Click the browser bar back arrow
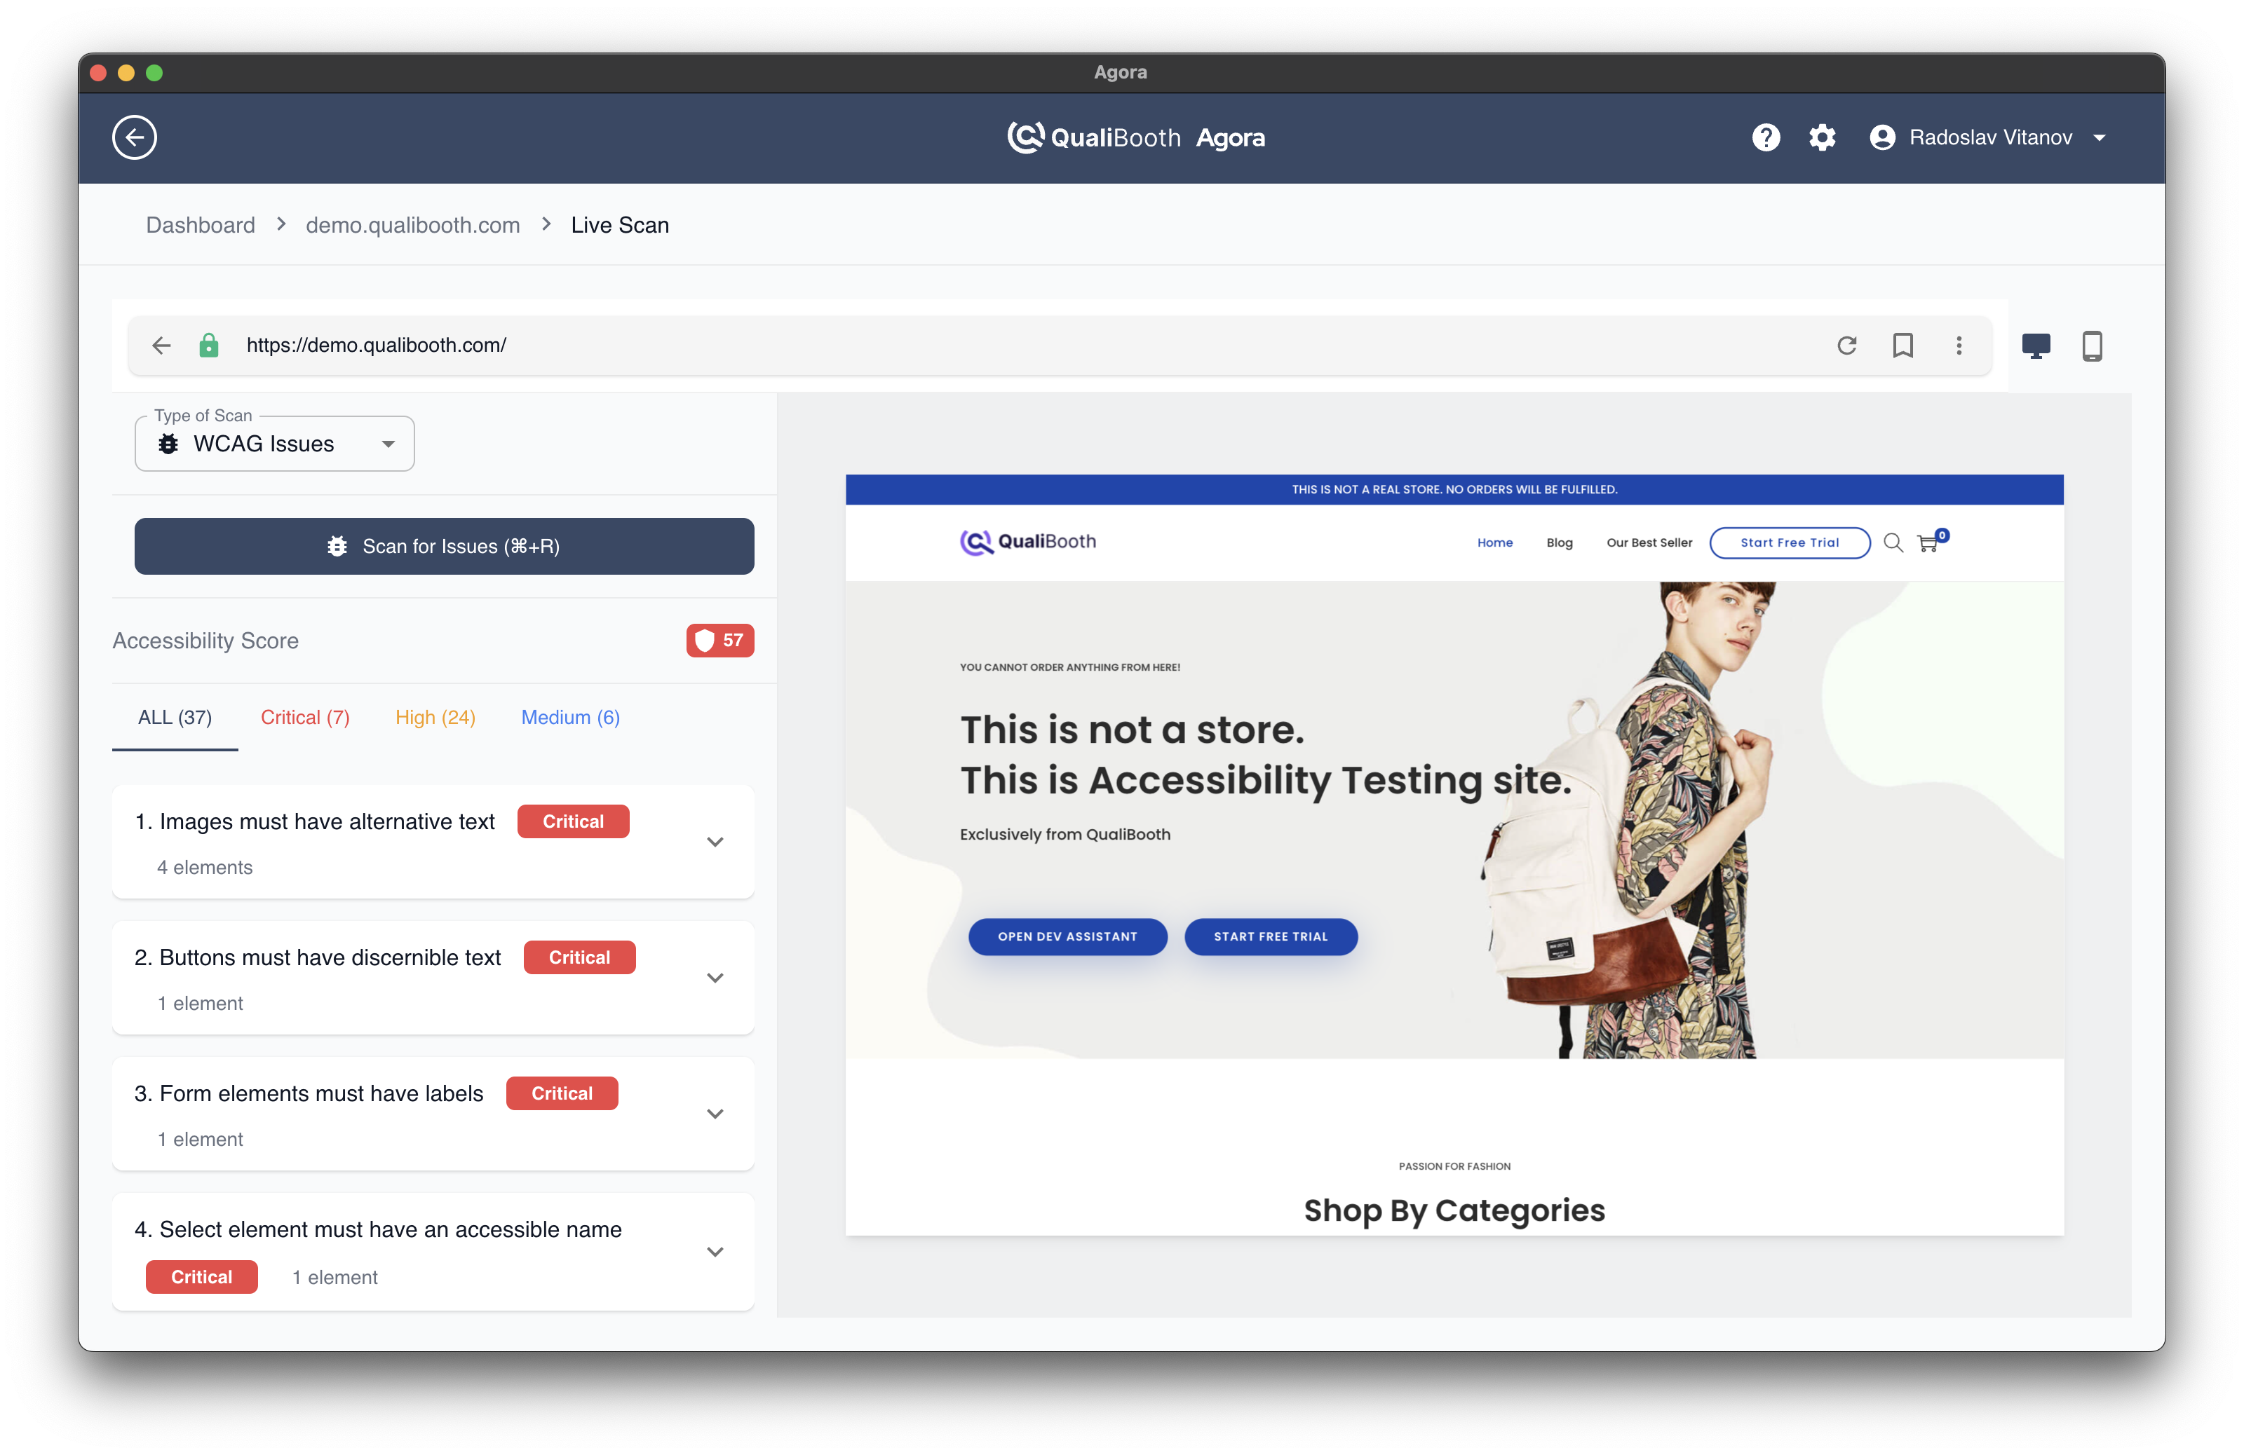This screenshot has height=1455, width=2244. (x=161, y=346)
